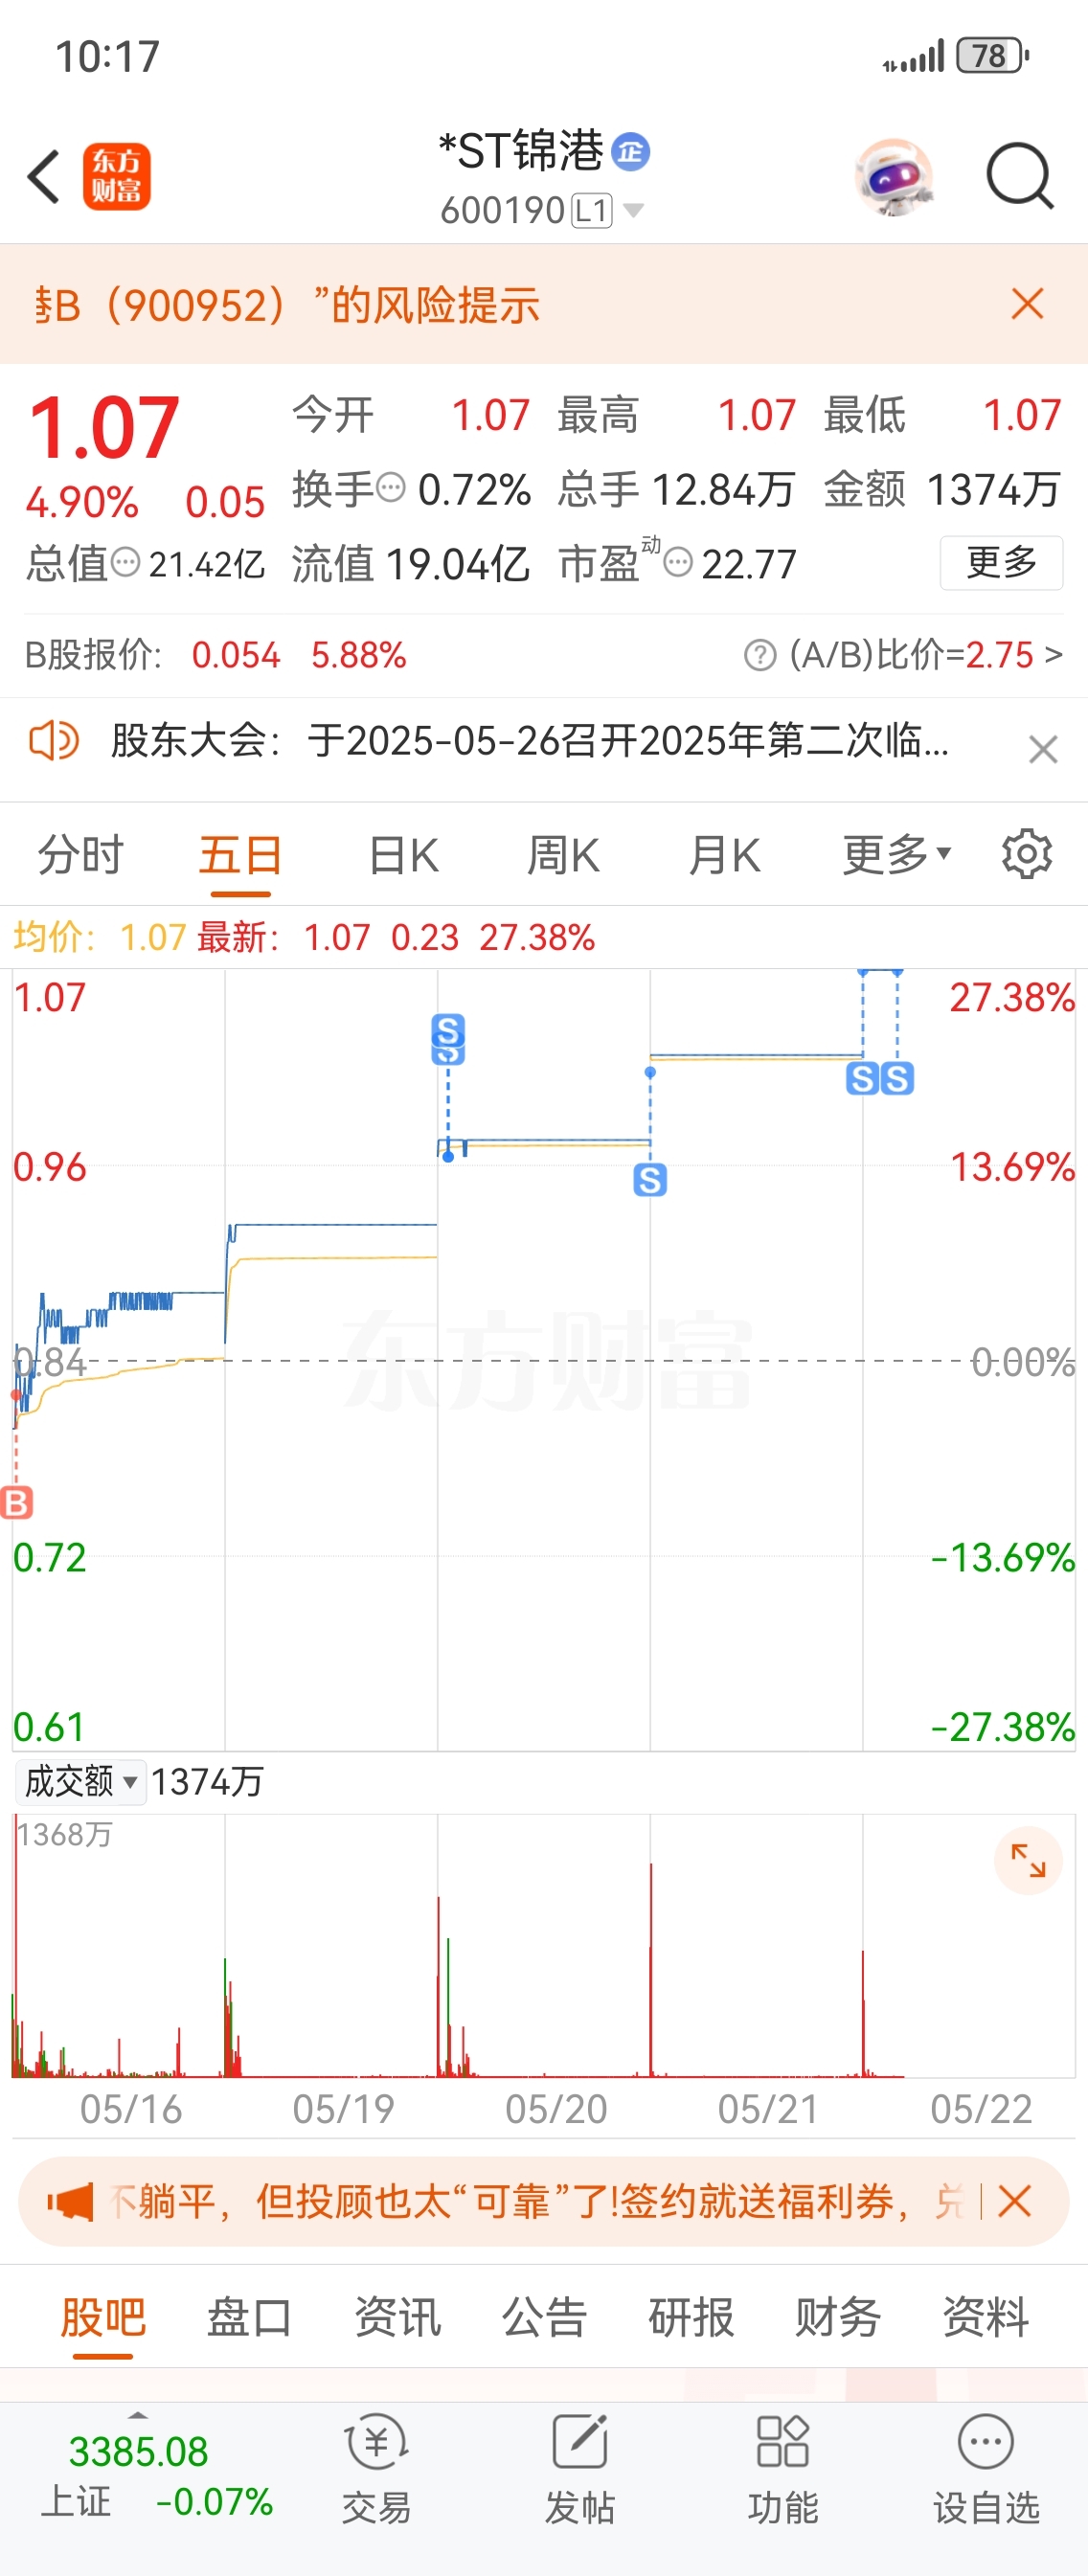Switch to the 盘口 tab

249,2317
